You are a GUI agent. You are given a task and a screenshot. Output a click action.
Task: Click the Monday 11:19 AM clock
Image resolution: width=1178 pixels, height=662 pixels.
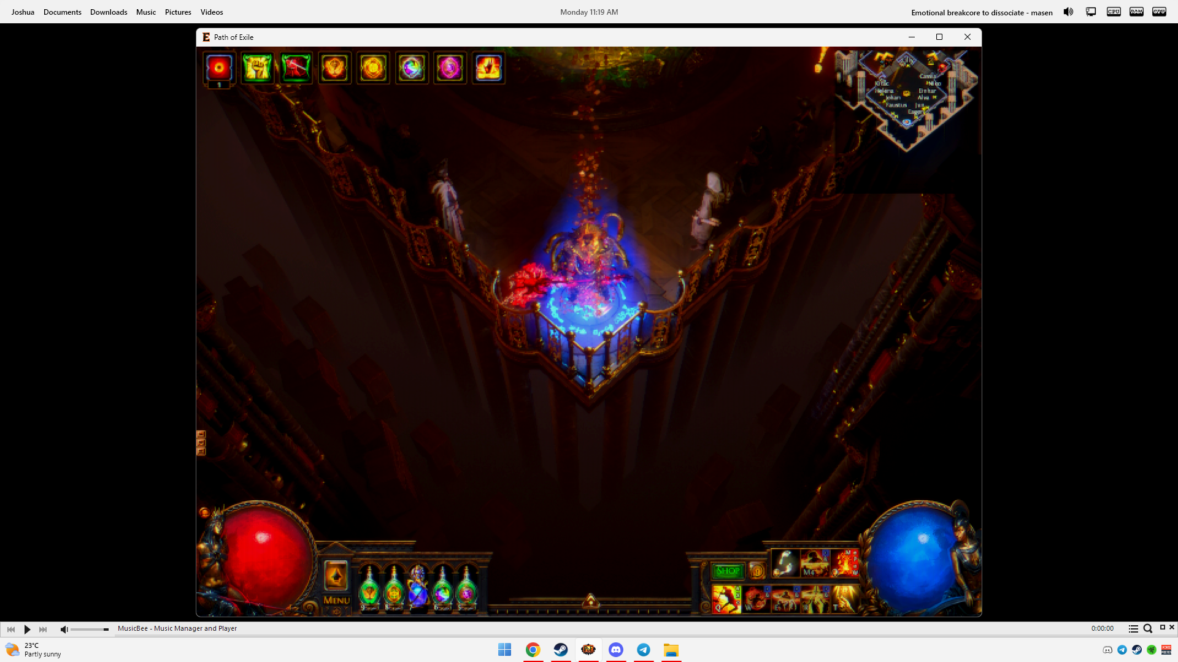pos(589,12)
